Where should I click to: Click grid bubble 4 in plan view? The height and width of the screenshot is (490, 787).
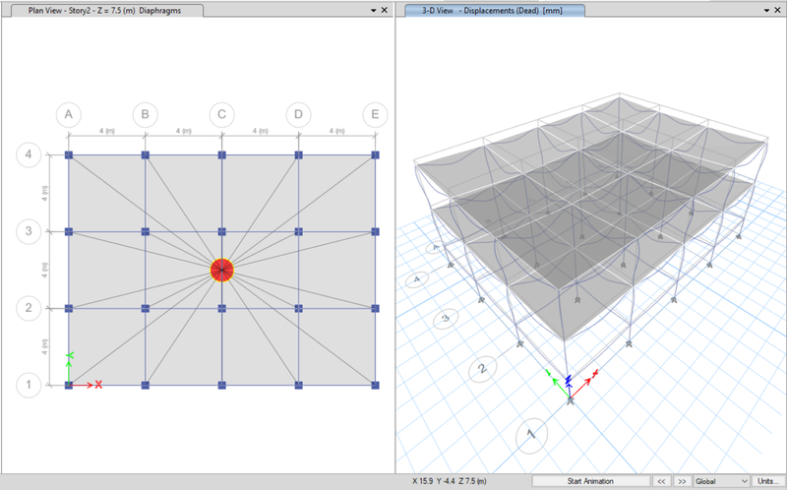29,154
